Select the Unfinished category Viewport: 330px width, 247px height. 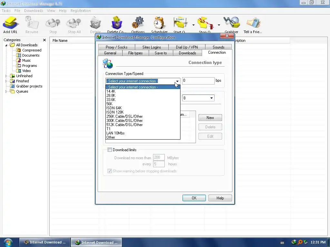point(24,76)
